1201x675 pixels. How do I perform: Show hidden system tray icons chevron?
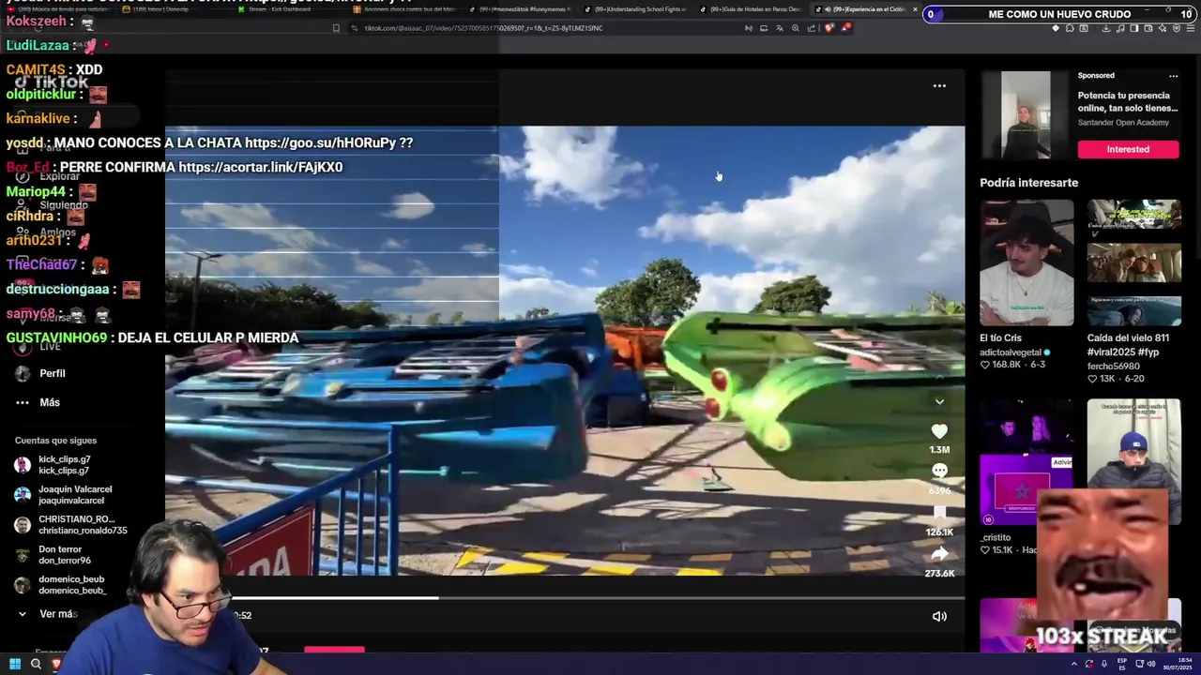point(1074,664)
